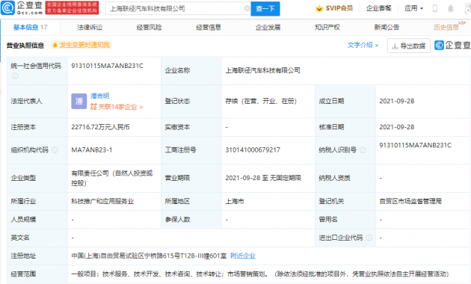The width and height of the screenshot is (471, 284).
Task: Open 企业套餐 link in header
Action: pyautogui.click(x=379, y=8)
